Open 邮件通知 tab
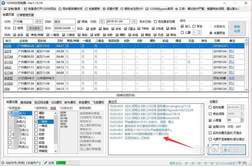252x166 pixels. click(70, 102)
